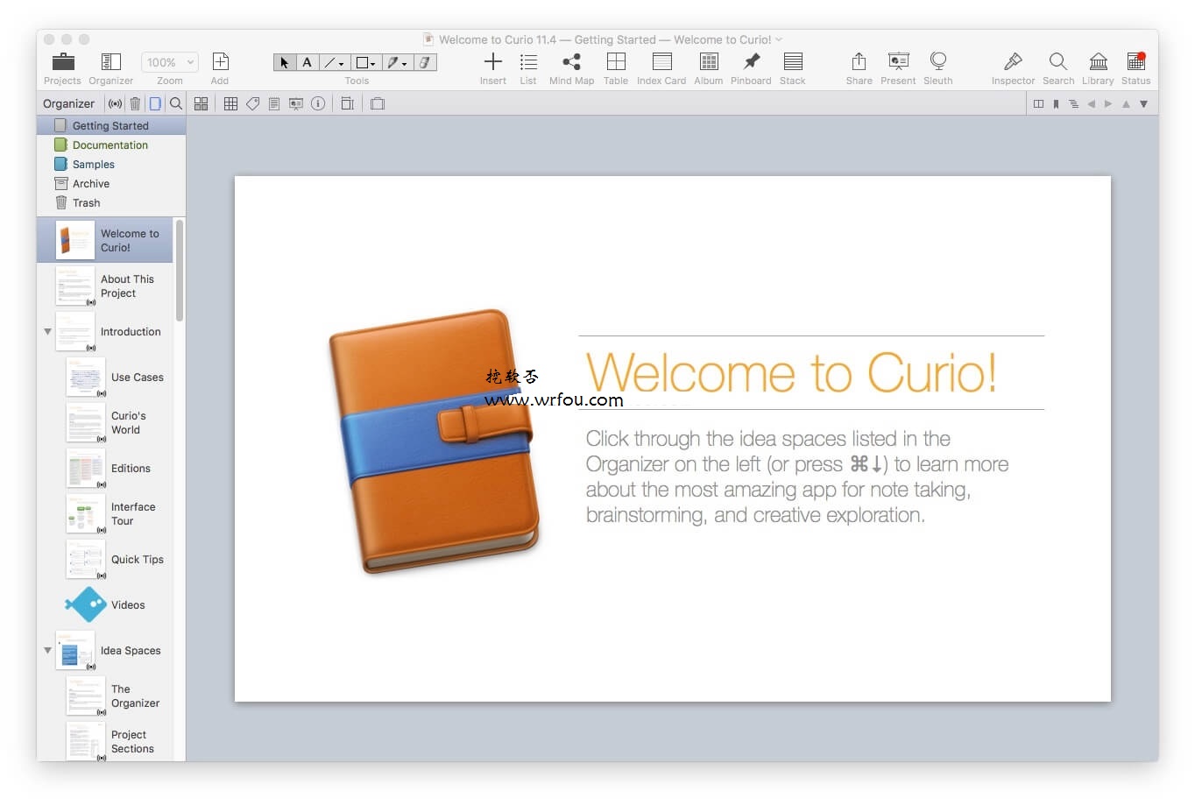Go to next with right arrow
The width and height of the screenshot is (1195, 805).
pos(1108,103)
